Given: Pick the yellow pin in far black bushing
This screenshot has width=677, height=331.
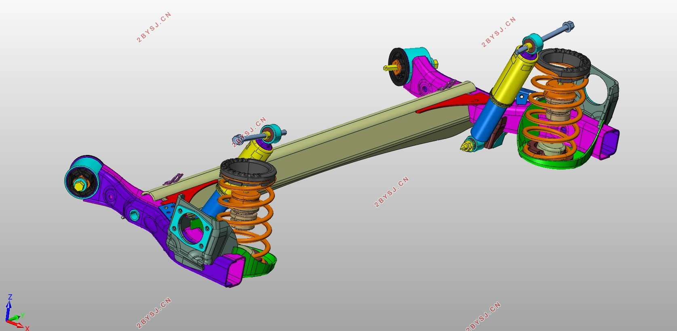Looking at the screenshot, I should pos(391,67).
